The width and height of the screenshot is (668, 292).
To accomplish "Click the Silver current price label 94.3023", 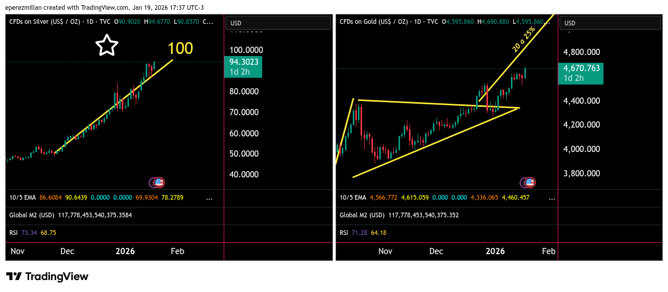I will 243,62.
